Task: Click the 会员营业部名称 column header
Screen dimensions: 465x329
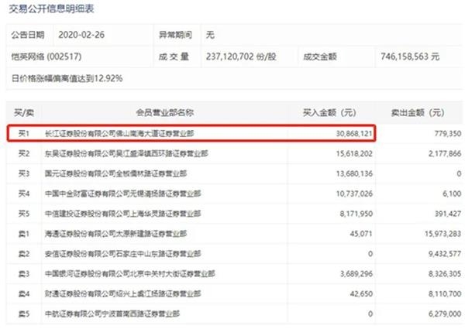Action: click(x=165, y=113)
